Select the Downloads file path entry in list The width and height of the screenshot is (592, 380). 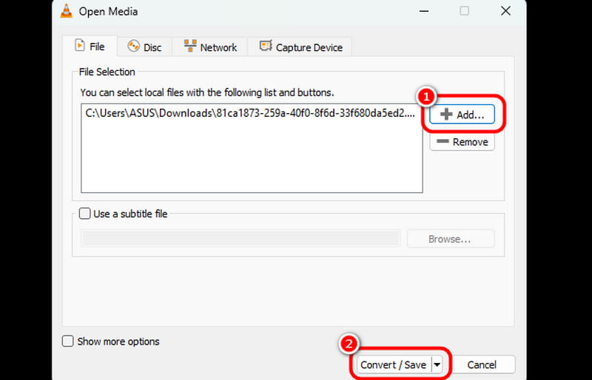coord(250,113)
